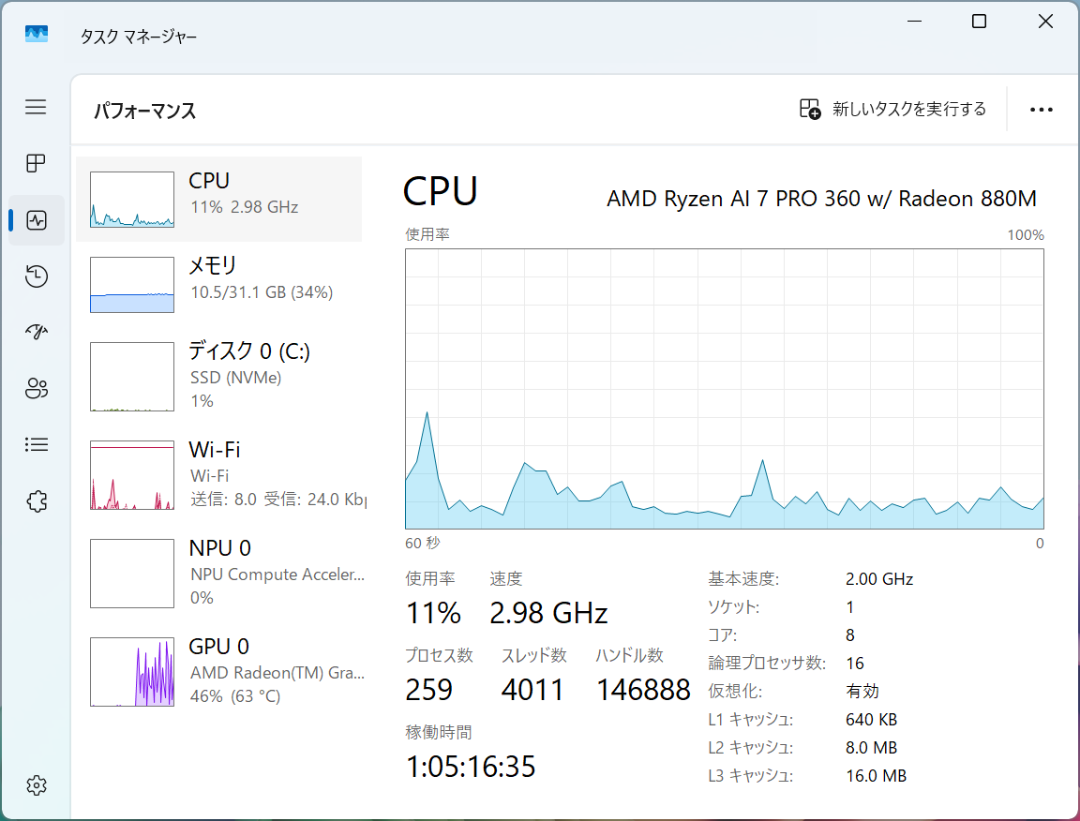The image size is (1080, 821).
Task: Maximize the Task Manager window
Action: [x=979, y=22]
